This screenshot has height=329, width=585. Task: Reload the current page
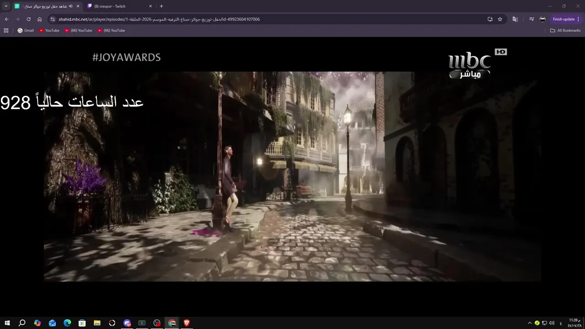[28, 19]
